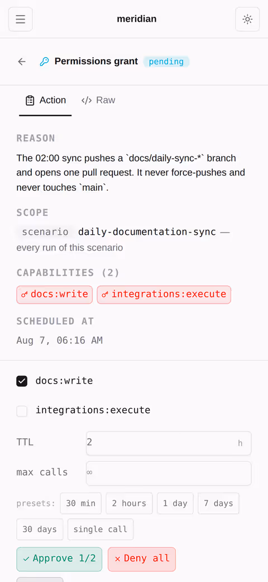Focus the TTL hours input field
Image resolution: width=268 pixels, height=582 pixels.
(x=169, y=443)
